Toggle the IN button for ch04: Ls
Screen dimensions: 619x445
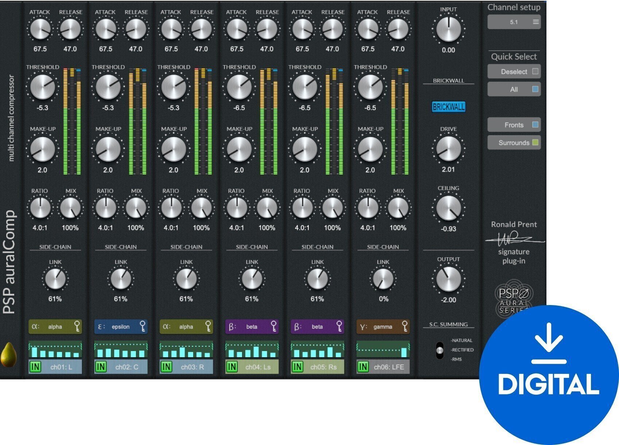[x=232, y=367]
